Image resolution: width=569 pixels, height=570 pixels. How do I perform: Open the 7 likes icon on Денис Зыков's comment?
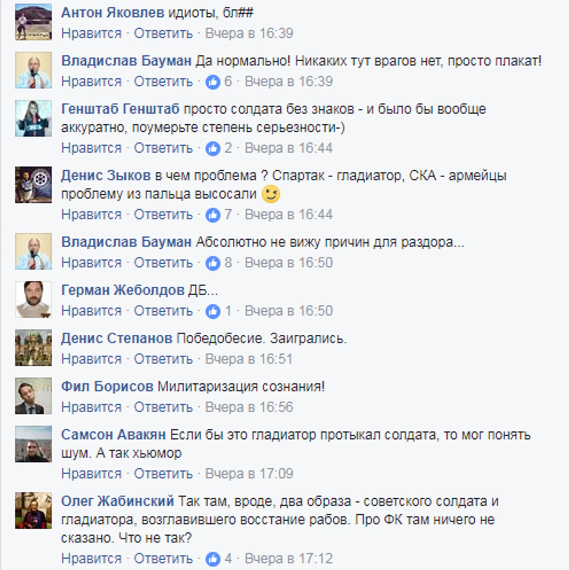coord(213,215)
